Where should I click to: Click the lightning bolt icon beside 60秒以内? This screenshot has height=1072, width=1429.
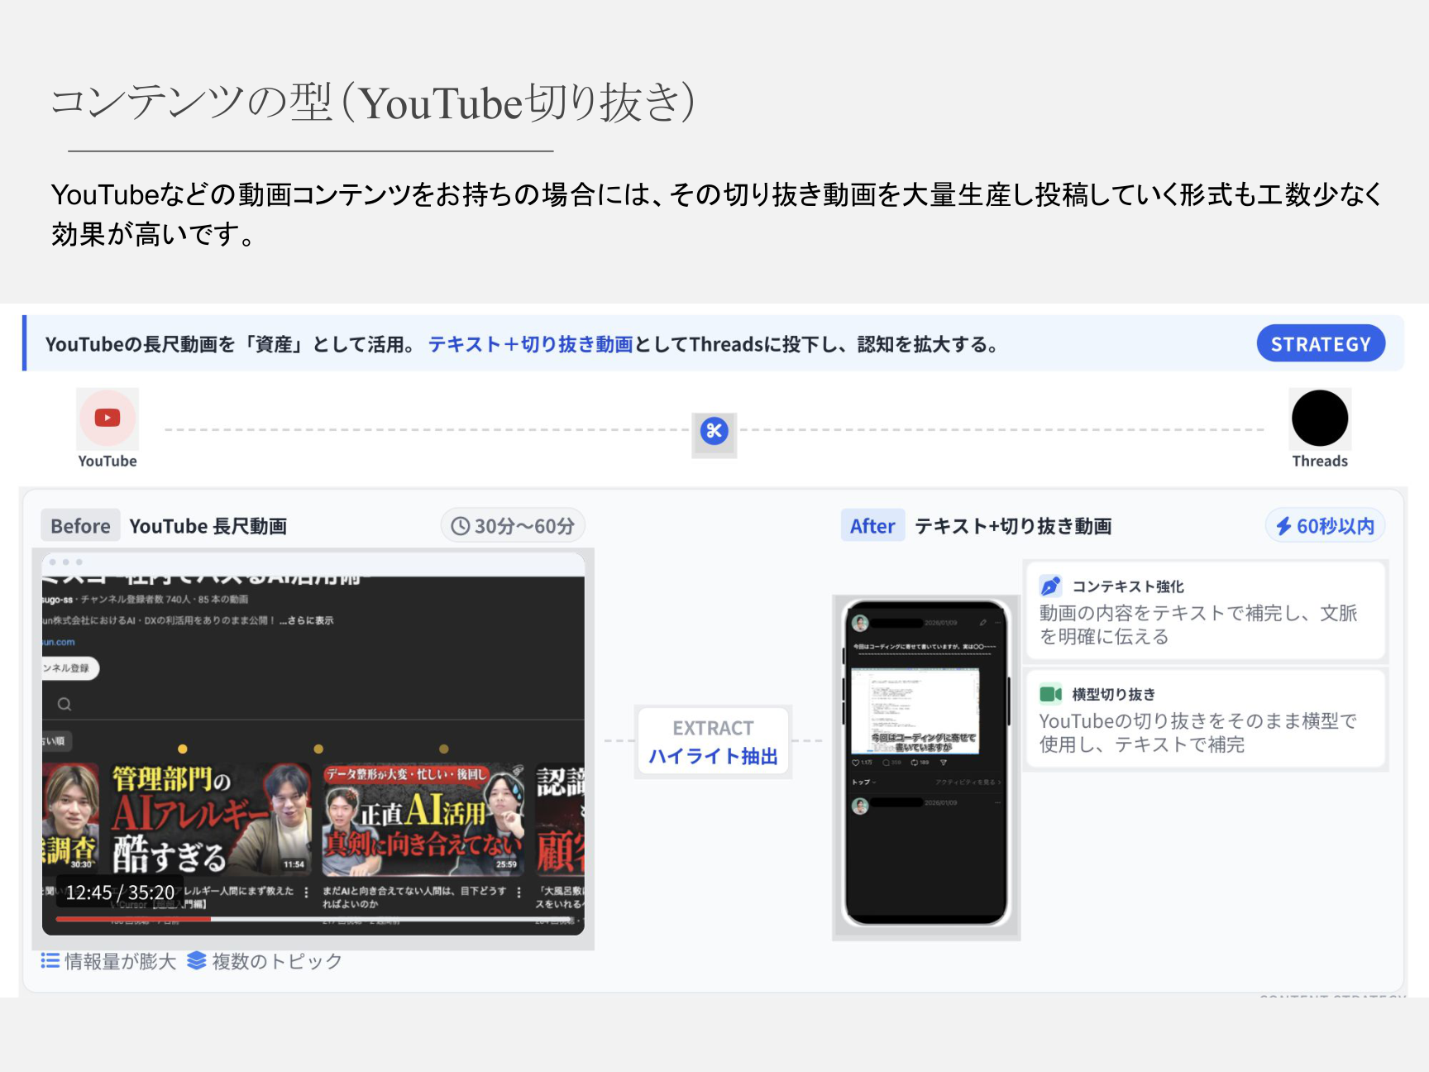(x=1283, y=526)
